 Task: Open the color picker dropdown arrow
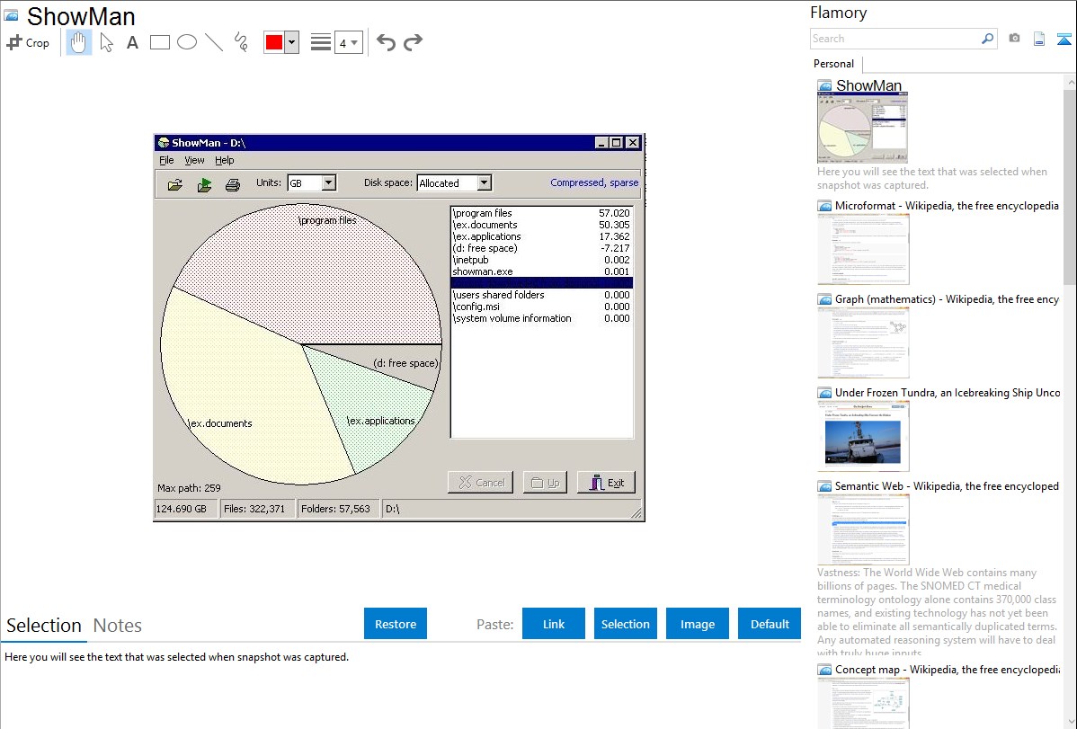tap(291, 42)
